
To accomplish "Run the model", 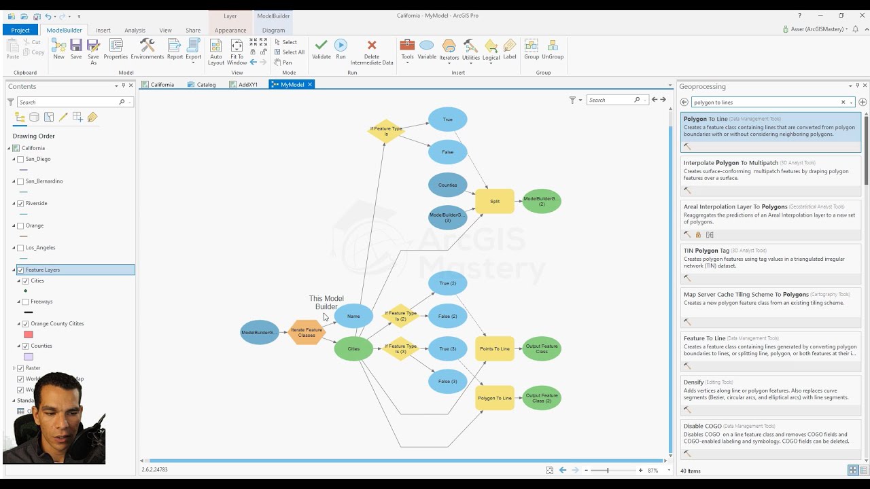I will tap(341, 49).
